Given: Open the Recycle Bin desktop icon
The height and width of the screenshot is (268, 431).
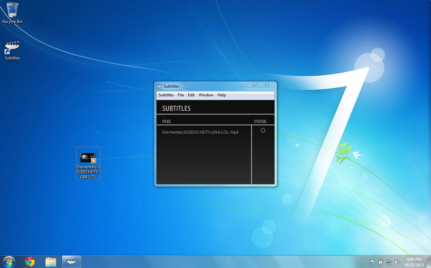Looking at the screenshot, I should (12, 11).
